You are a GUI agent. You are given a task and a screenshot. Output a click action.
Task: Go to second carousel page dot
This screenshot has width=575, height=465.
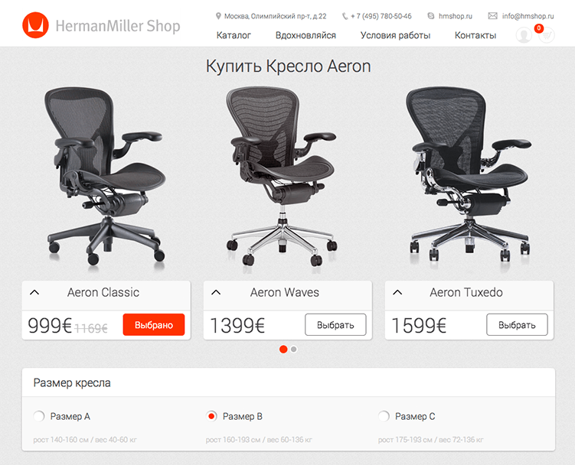coord(294,350)
